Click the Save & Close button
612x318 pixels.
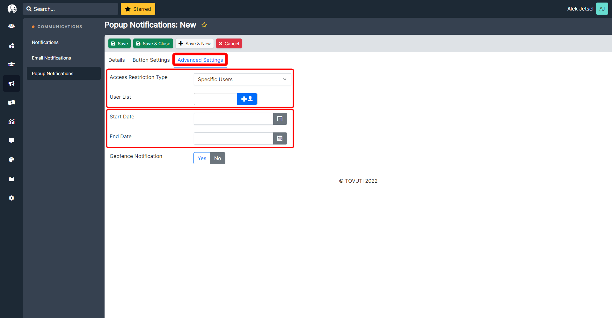point(153,44)
